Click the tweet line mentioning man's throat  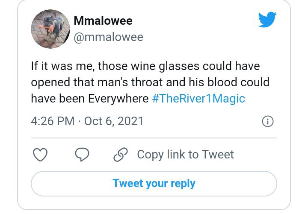[150, 82]
